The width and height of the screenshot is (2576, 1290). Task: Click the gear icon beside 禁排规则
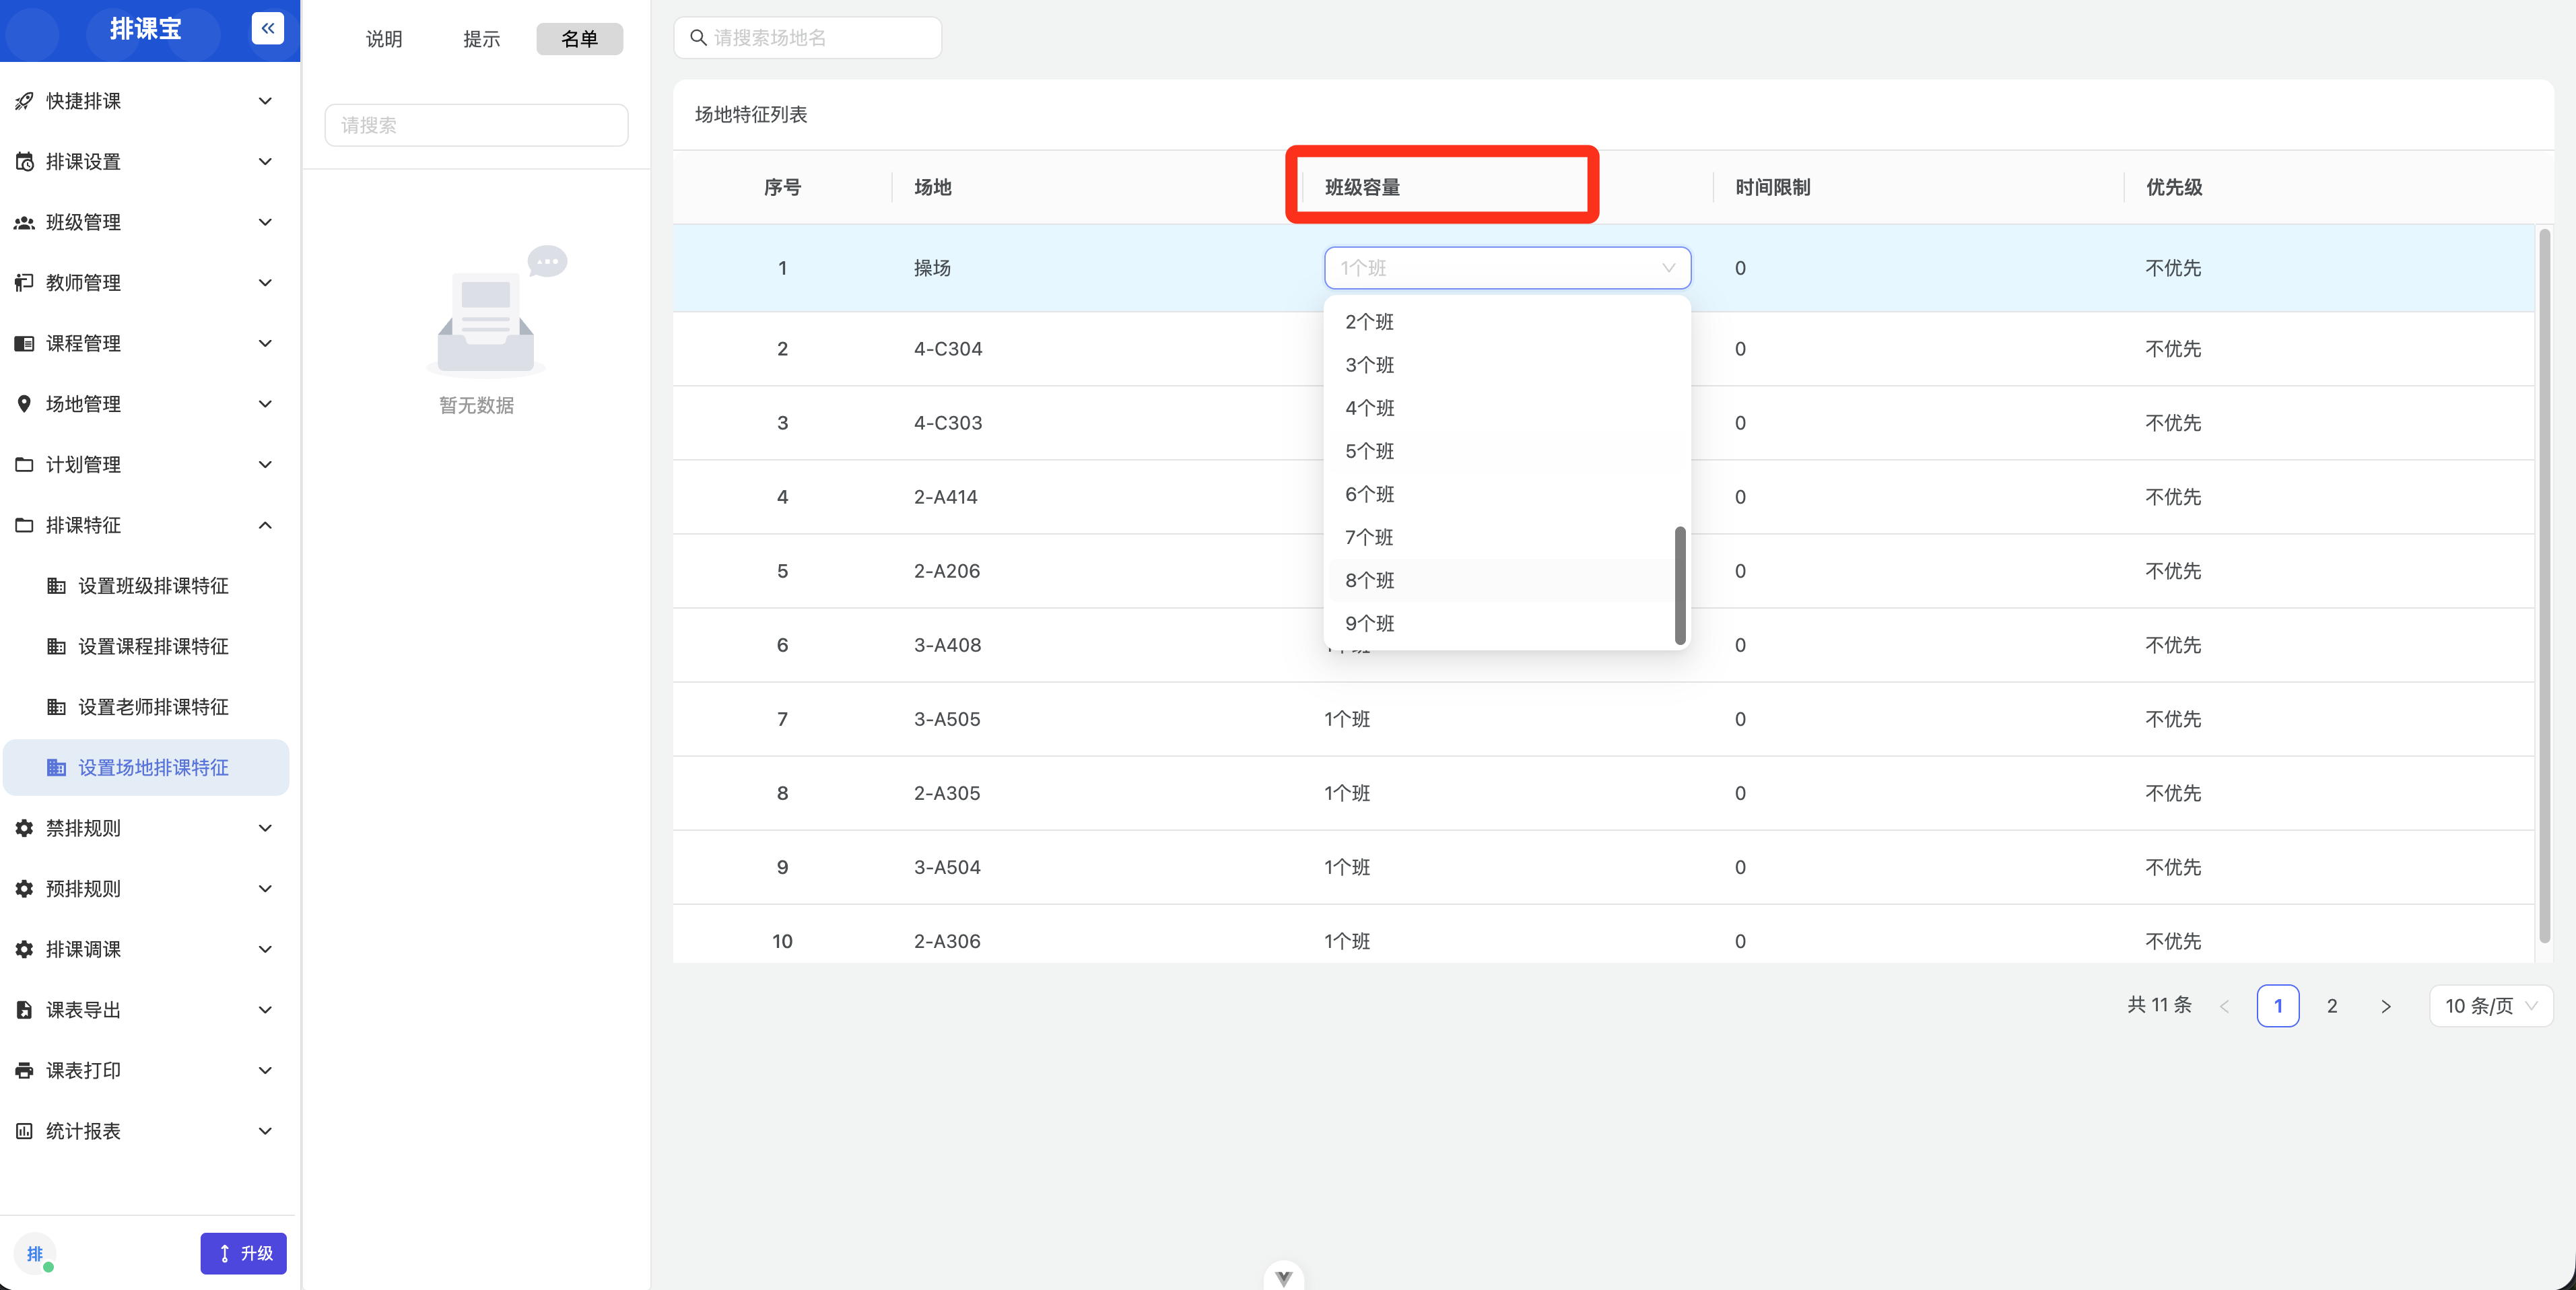click(24, 828)
